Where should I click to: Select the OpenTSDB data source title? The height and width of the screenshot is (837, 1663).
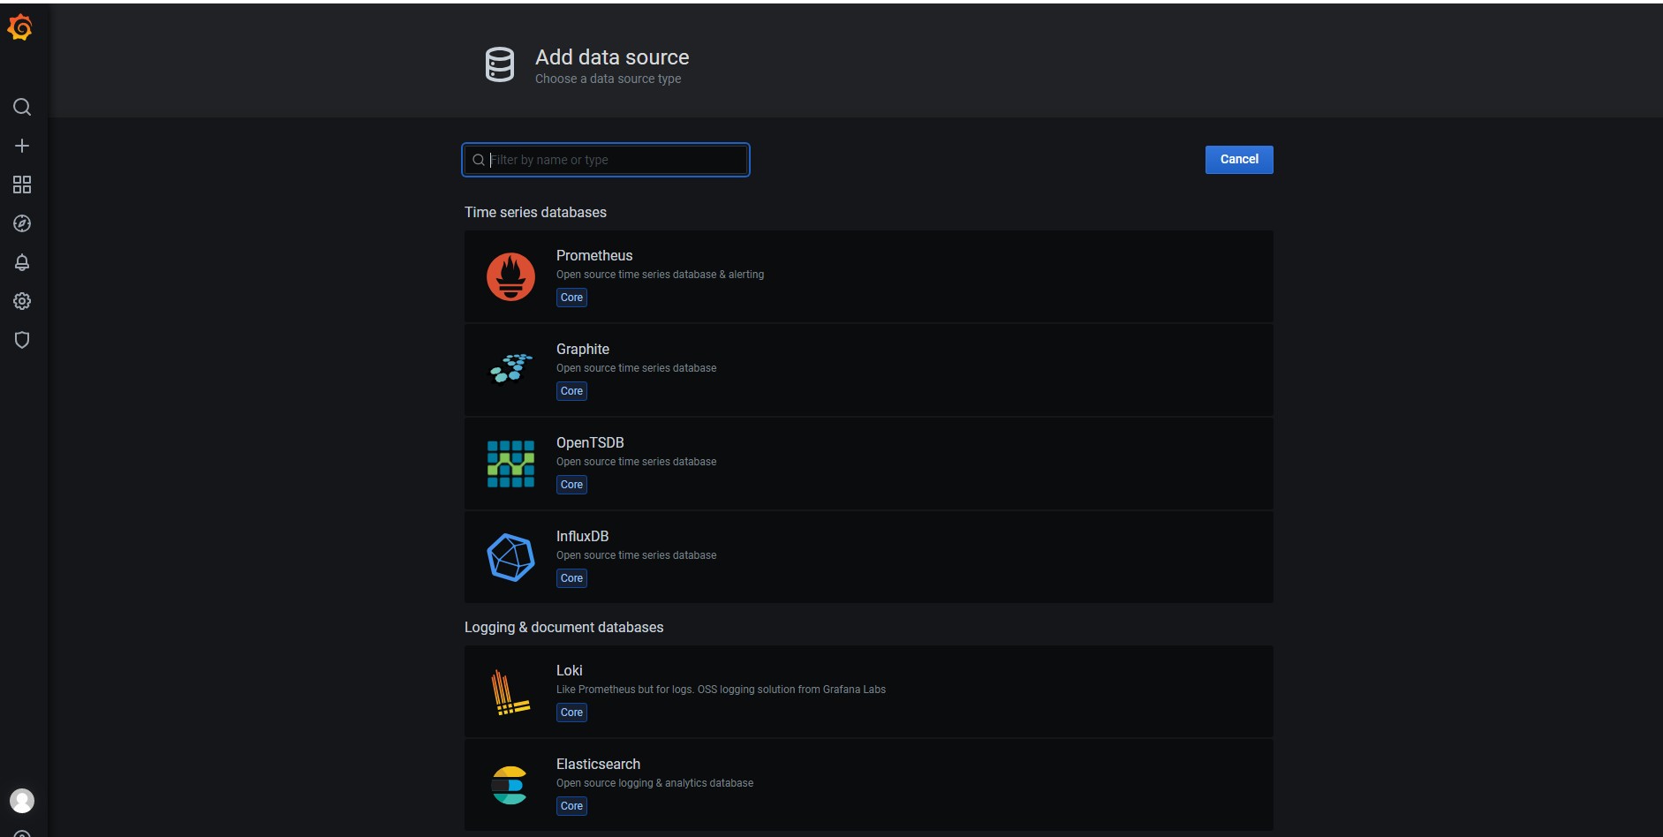tap(589, 442)
